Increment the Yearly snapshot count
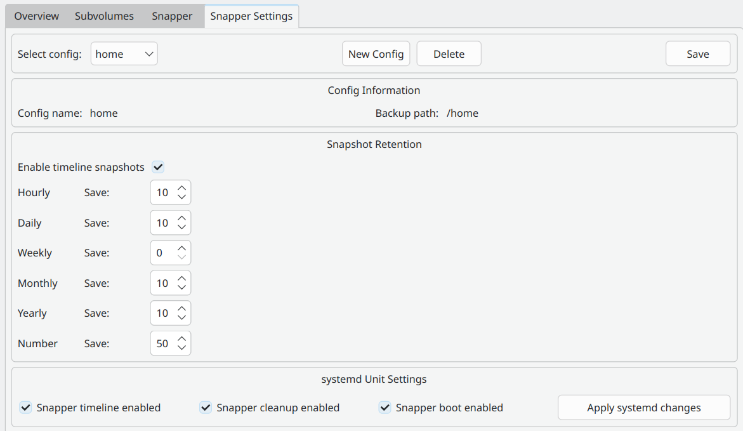Image resolution: width=743 pixels, height=431 pixels. click(181, 308)
